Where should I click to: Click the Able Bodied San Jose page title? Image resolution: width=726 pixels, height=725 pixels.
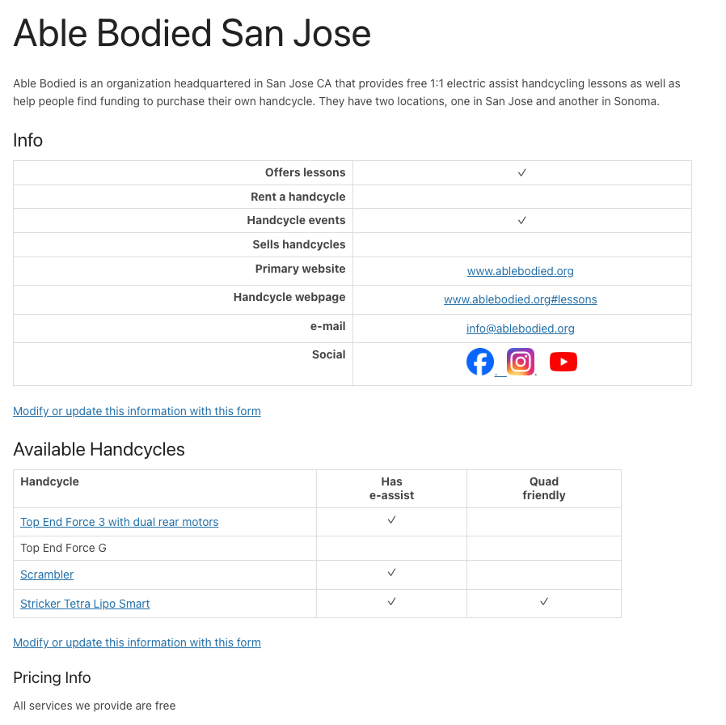(x=192, y=34)
